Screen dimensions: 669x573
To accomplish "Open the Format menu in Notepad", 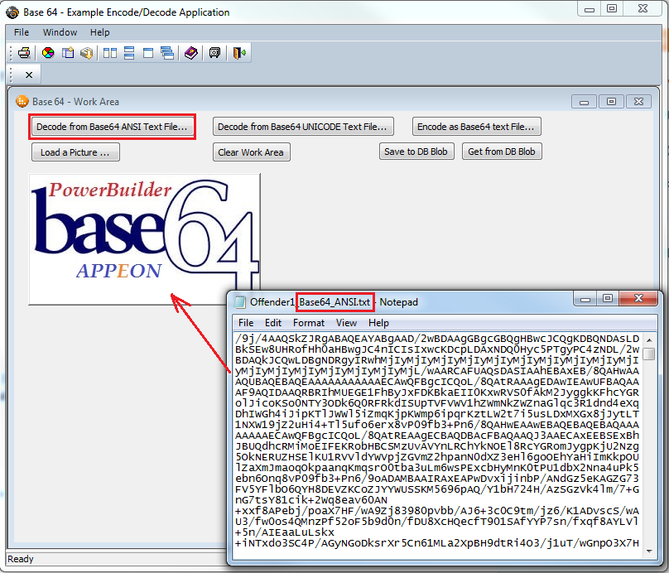I will tap(308, 323).
